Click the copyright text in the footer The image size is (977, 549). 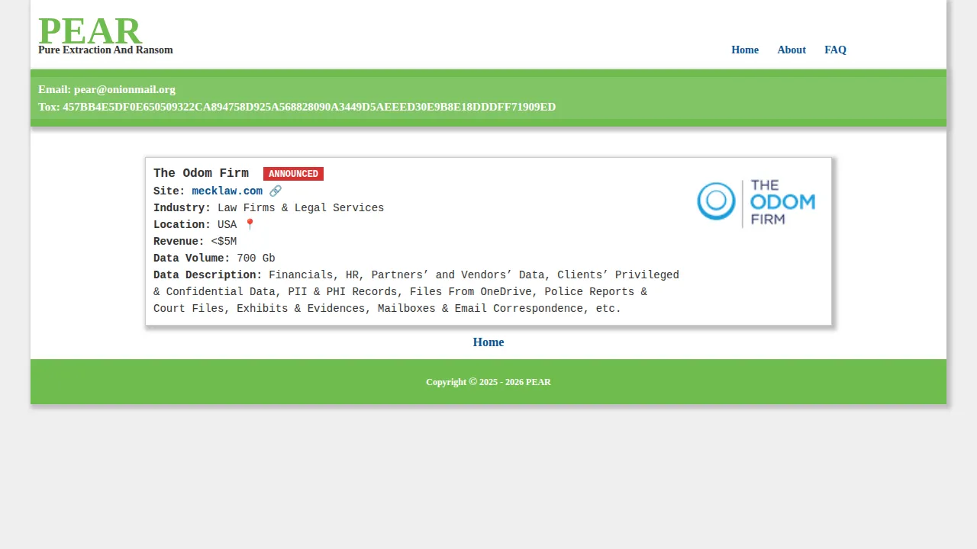(x=488, y=382)
